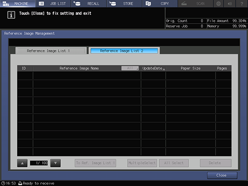Click the Orig. Count value
This screenshot has height=186, width=248.
[202, 21]
